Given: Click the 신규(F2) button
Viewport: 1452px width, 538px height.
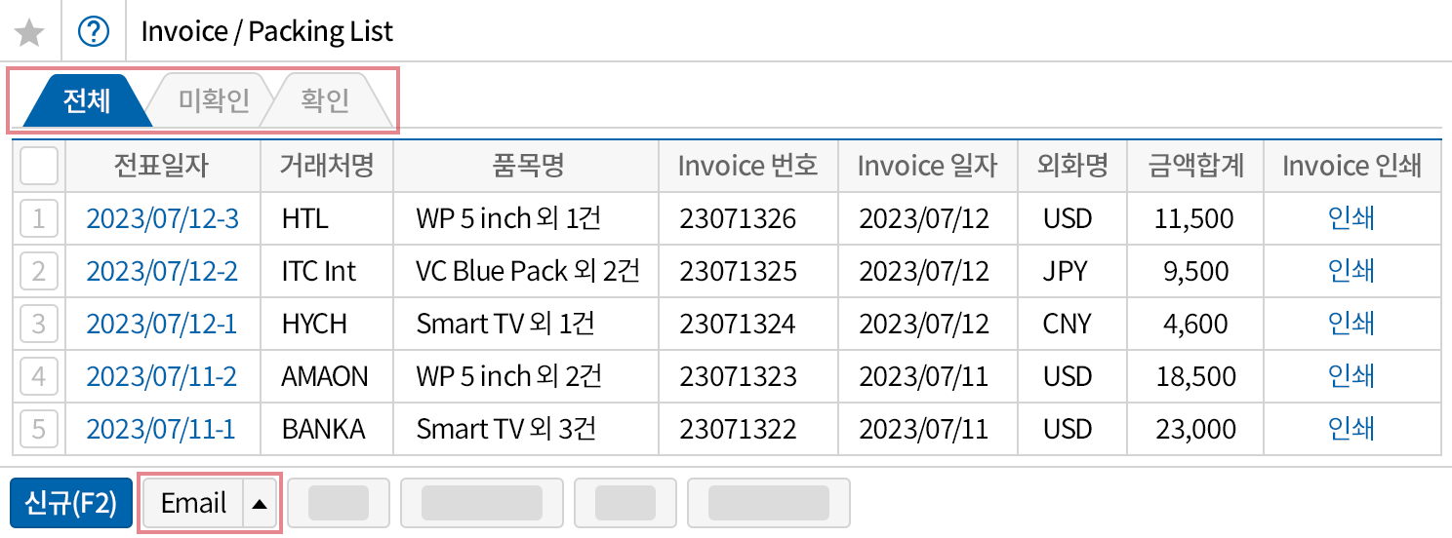Looking at the screenshot, I should 70,503.
